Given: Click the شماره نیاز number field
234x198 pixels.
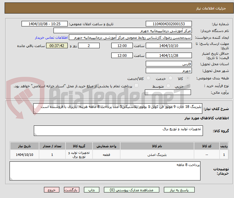Looking at the screenshot, I should pos(169,24).
